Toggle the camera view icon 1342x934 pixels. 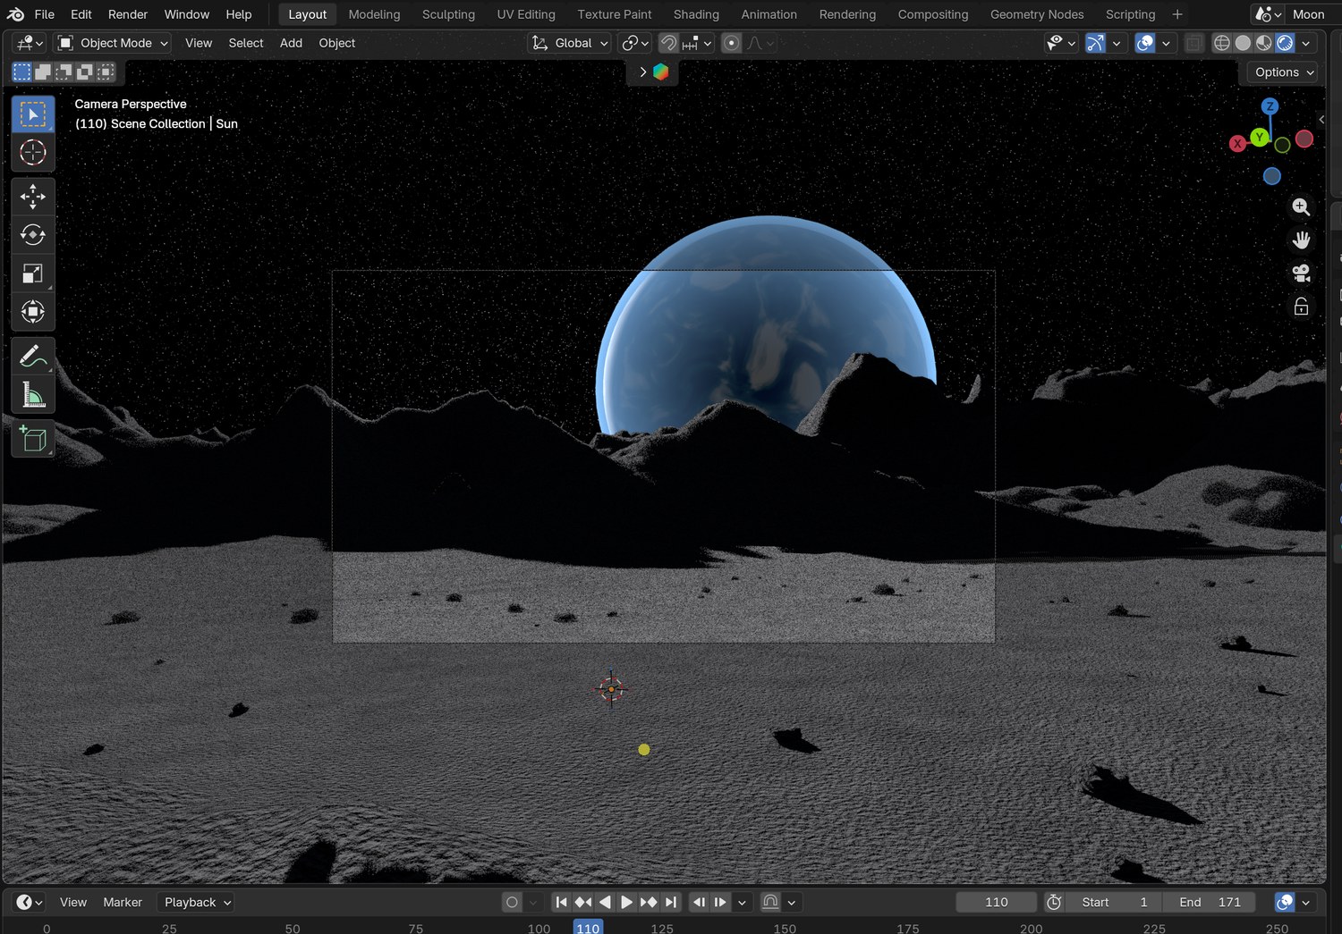coord(1301,273)
